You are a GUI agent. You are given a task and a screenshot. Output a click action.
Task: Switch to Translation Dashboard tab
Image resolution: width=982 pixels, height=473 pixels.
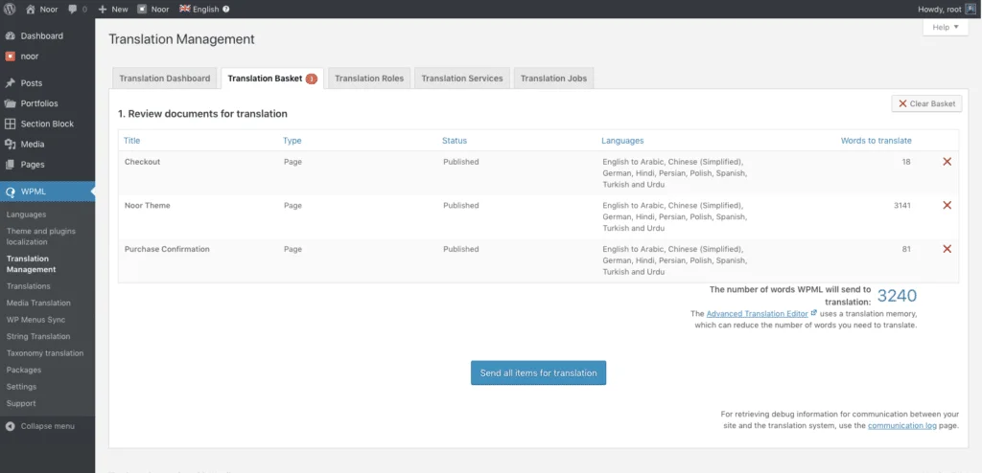click(165, 79)
